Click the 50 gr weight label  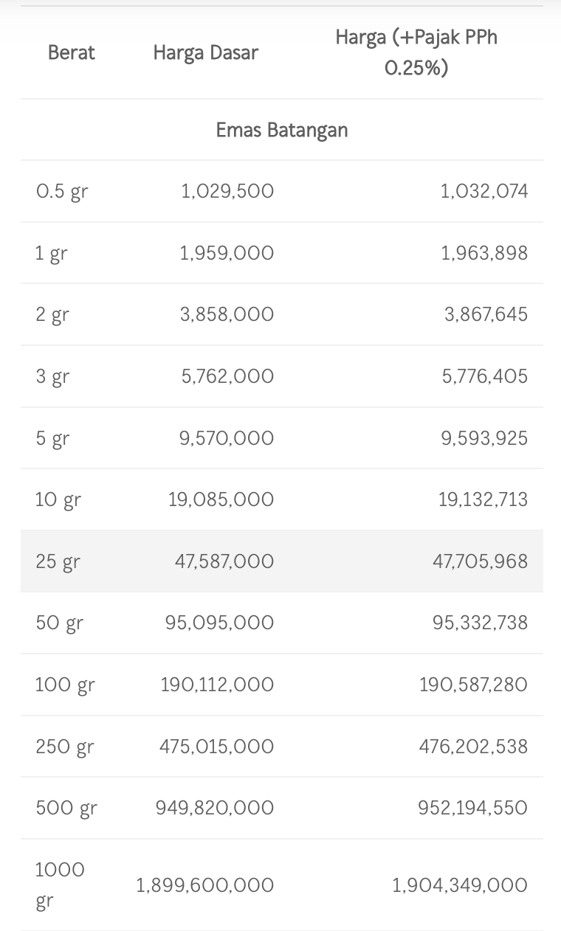pos(60,623)
